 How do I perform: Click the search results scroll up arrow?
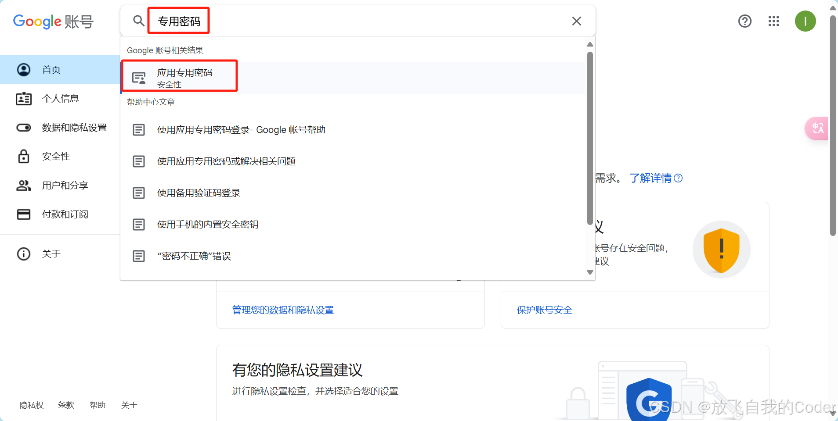(590, 44)
